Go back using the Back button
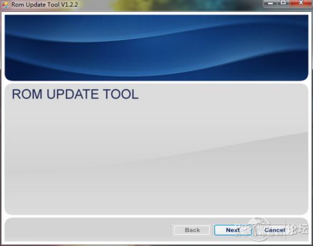The height and width of the screenshot is (246, 313). coord(192,230)
